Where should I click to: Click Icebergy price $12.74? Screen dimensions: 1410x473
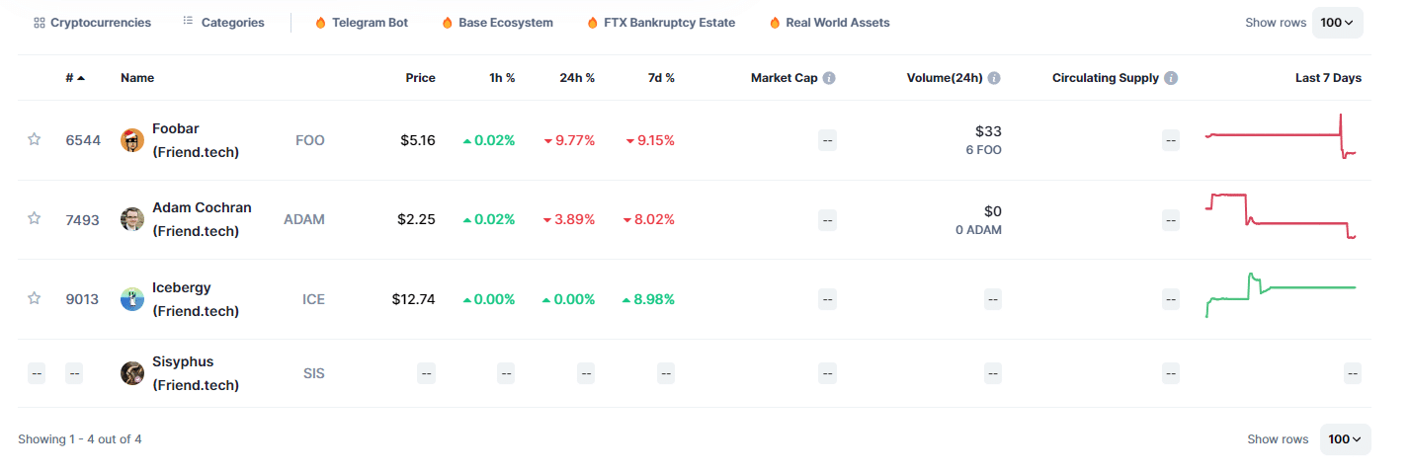tap(413, 299)
